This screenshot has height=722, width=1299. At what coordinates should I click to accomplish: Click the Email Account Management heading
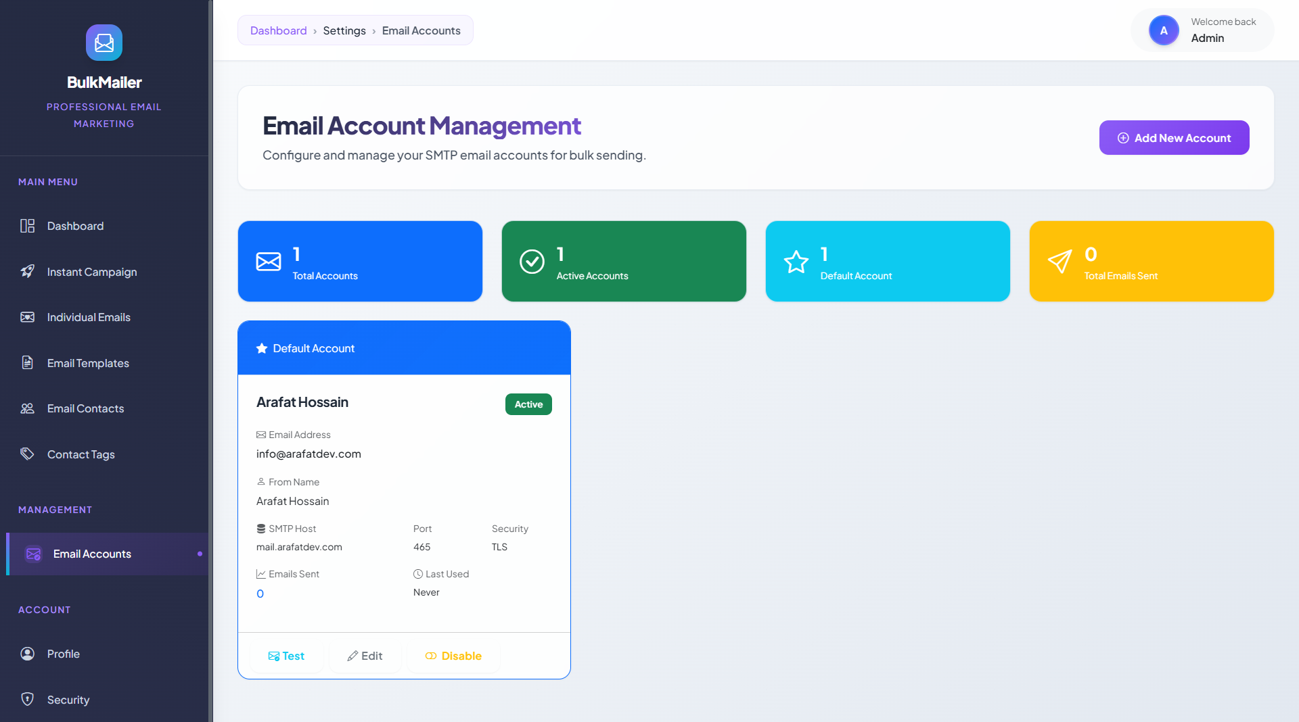point(421,126)
